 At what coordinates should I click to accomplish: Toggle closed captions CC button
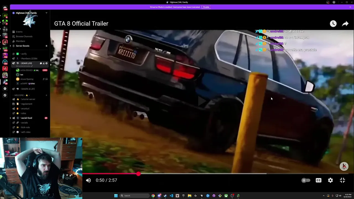319,180
